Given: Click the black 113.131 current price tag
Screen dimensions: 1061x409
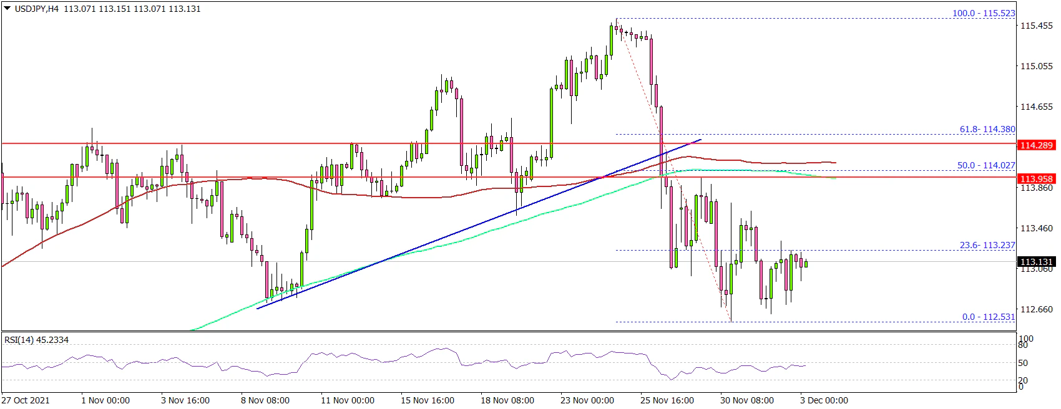Looking at the screenshot, I should tap(1036, 262).
